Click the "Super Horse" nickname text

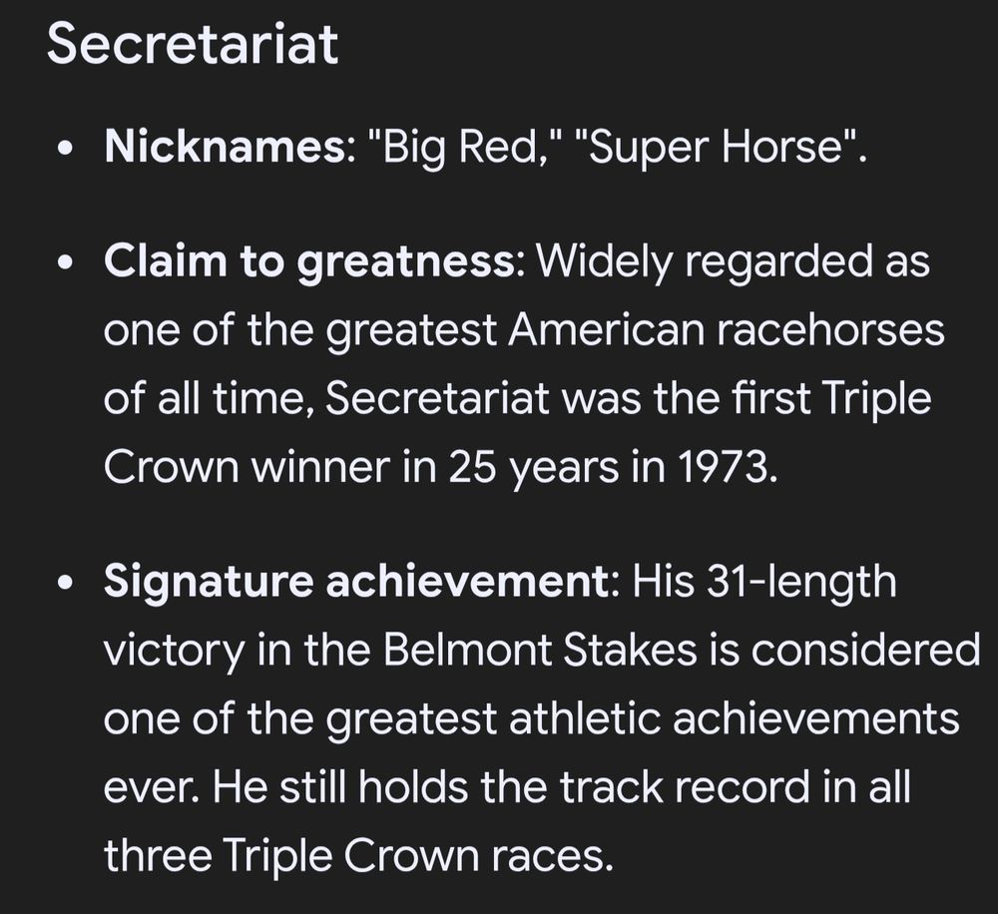pos(720,148)
